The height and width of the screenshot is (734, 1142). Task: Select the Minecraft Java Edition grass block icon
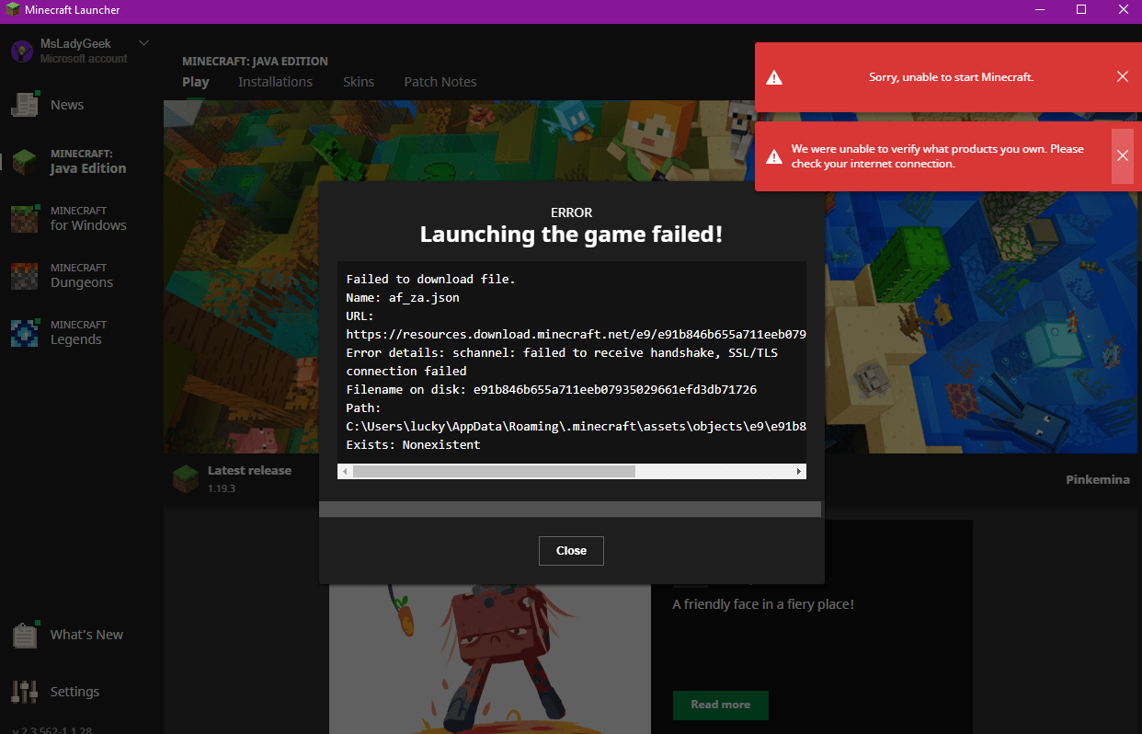click(24, 161)
